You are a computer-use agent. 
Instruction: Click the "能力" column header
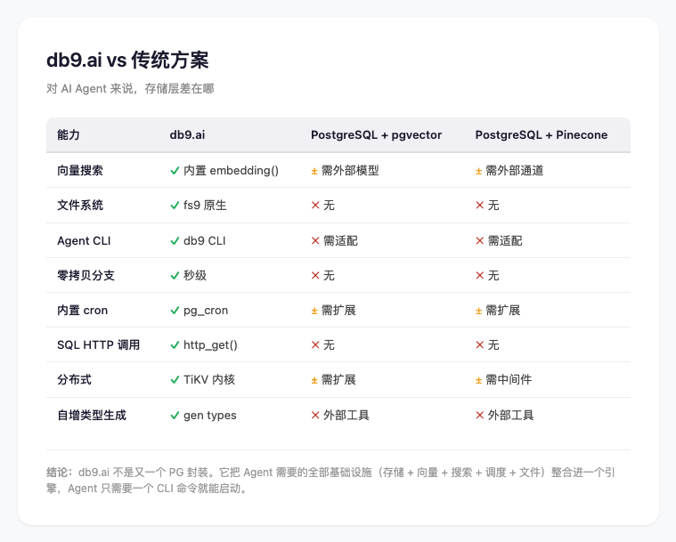pyautogui.click(x=69, y=135)
